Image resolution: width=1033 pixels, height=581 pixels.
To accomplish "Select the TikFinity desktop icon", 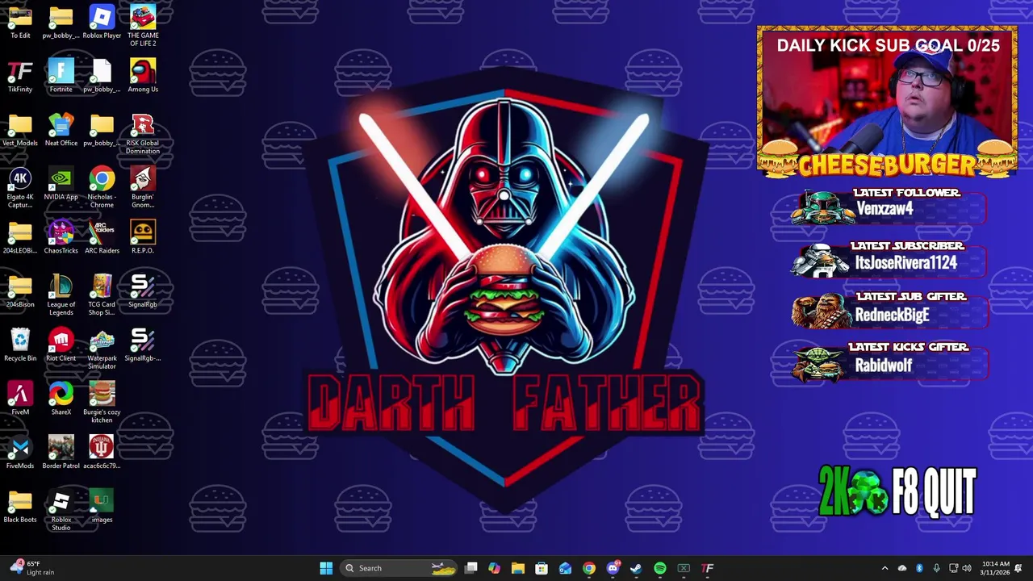I will (20, 76).
